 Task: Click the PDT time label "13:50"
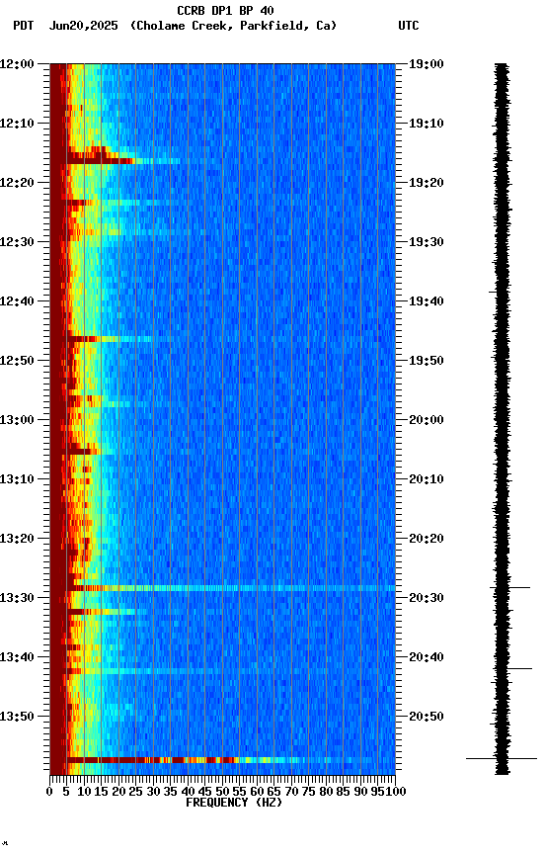pos(17,717)
